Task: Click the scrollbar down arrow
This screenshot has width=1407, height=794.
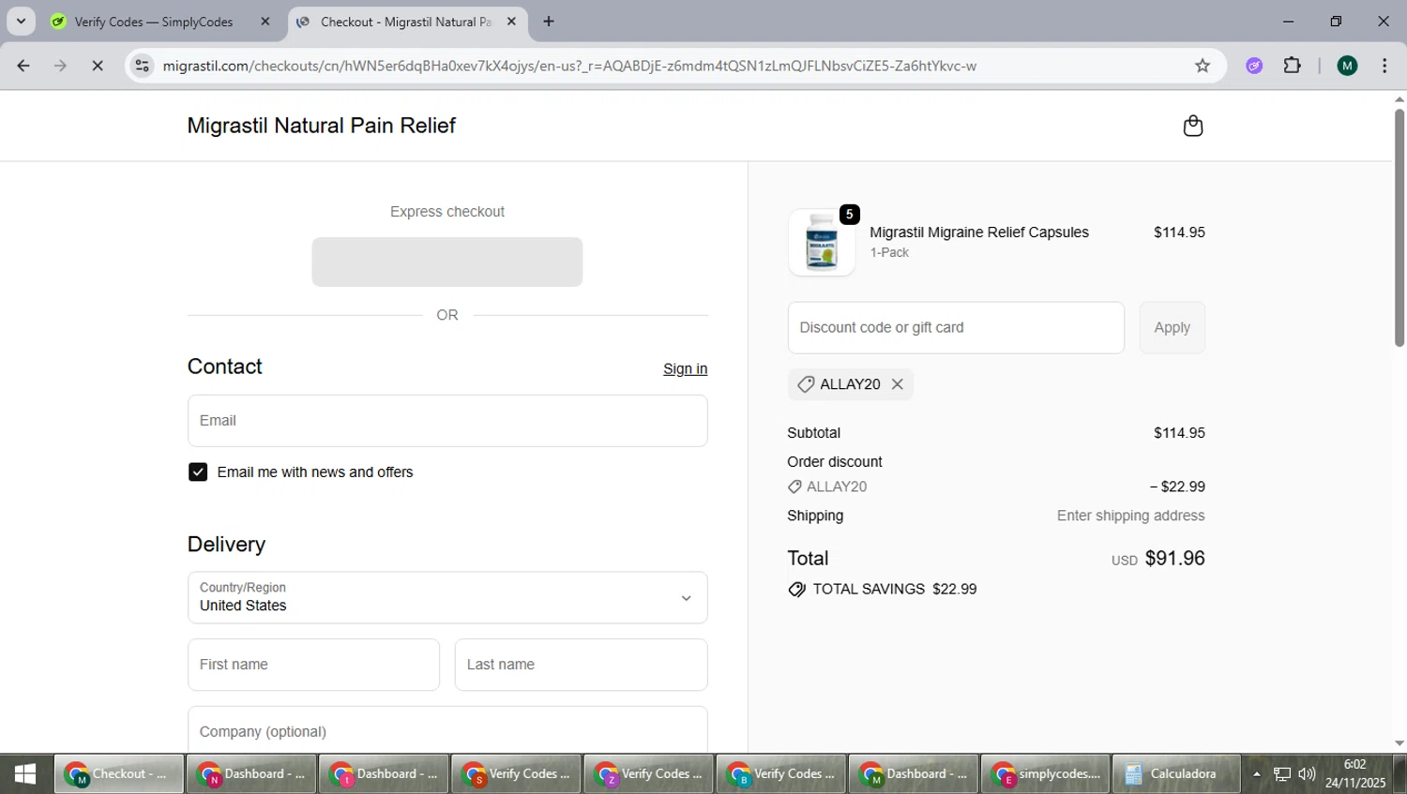Action: (x=1399, y=743)
